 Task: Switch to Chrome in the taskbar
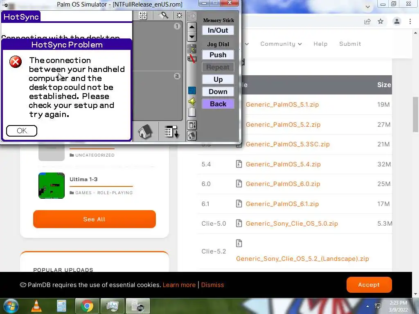coord(87,306)
